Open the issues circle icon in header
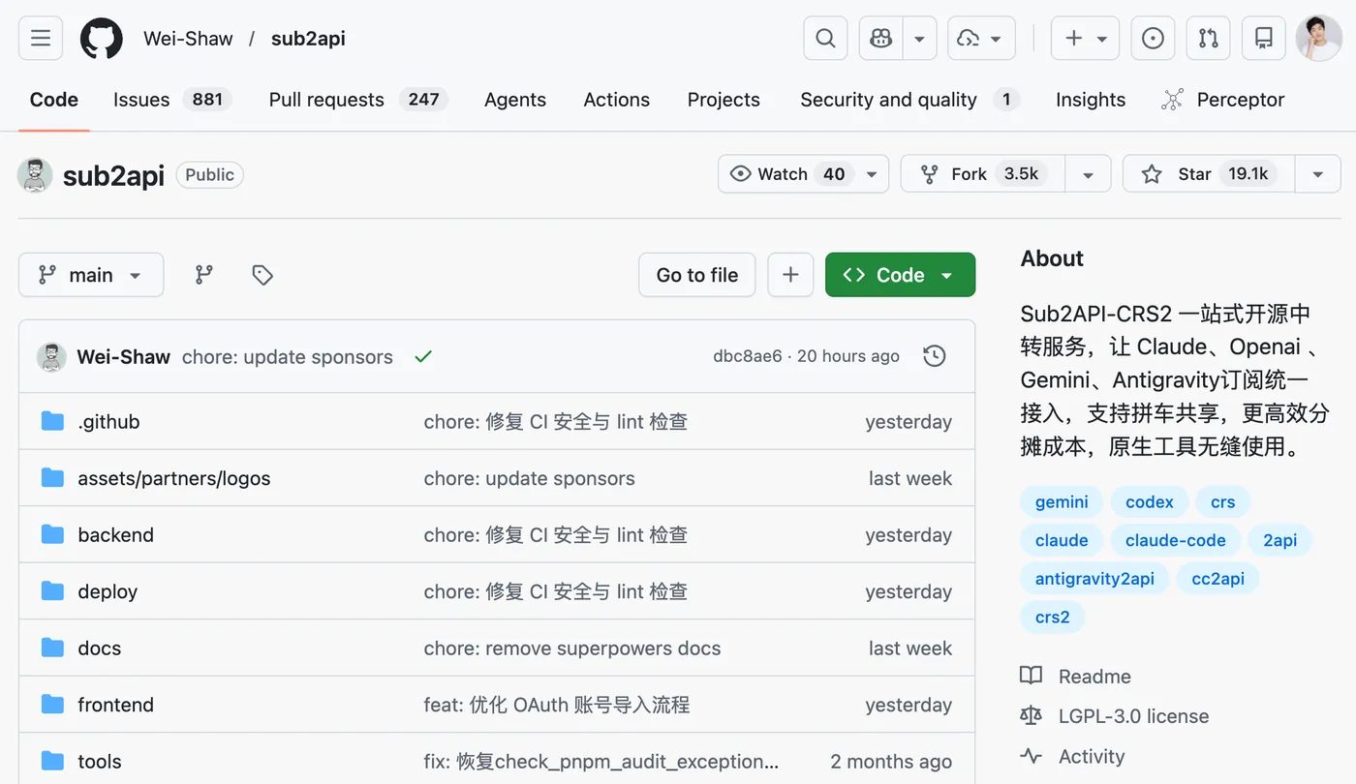The height and width of the screenshot is (784, 1356). pyautogui.click(x=1153, y=39)
